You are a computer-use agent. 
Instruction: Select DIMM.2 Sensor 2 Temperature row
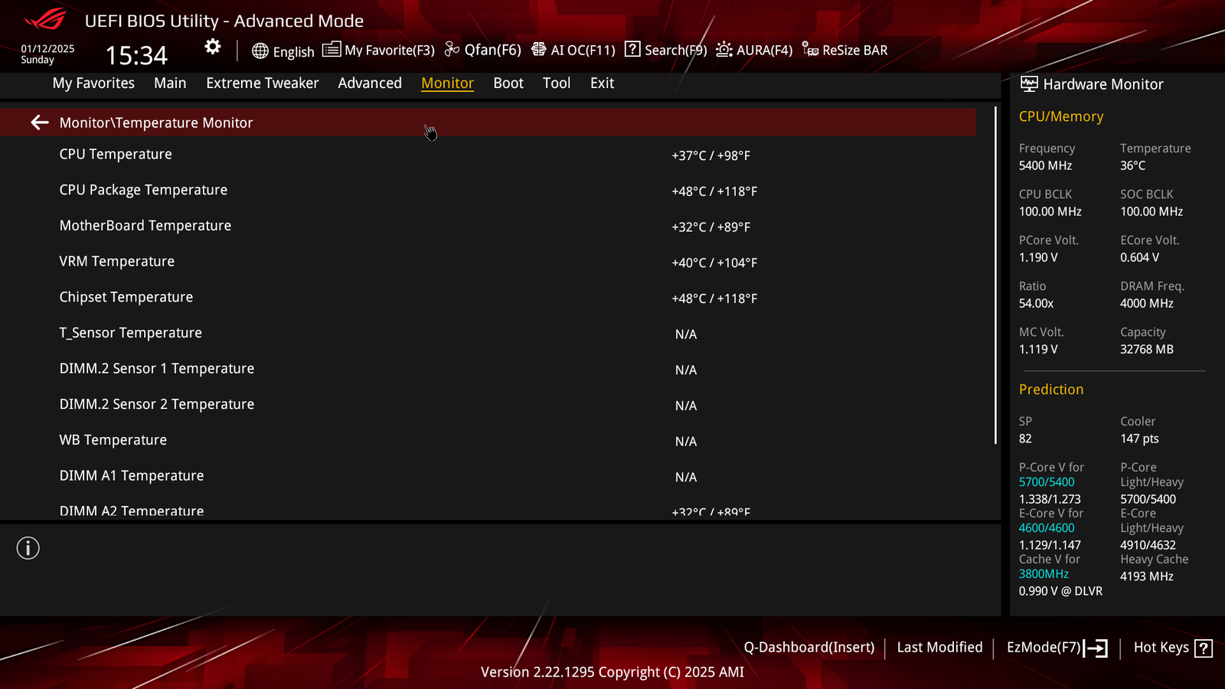click(x=488, y=405)
